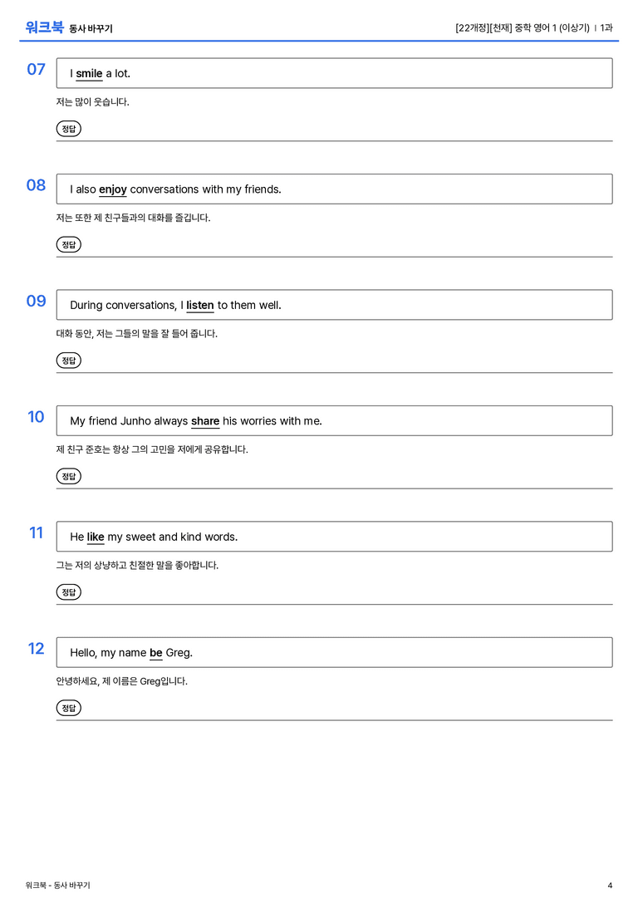
Task: Click the underlined verb 'smile'
Action: (89, 74)
